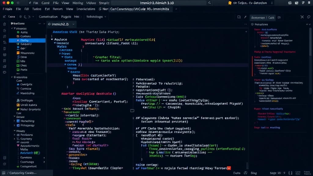Image resolution: width=313 pixels, height=176 pixels.
Task: Click the wrench icon left of Sertetings tab
Action: click(x=245, y=17)
